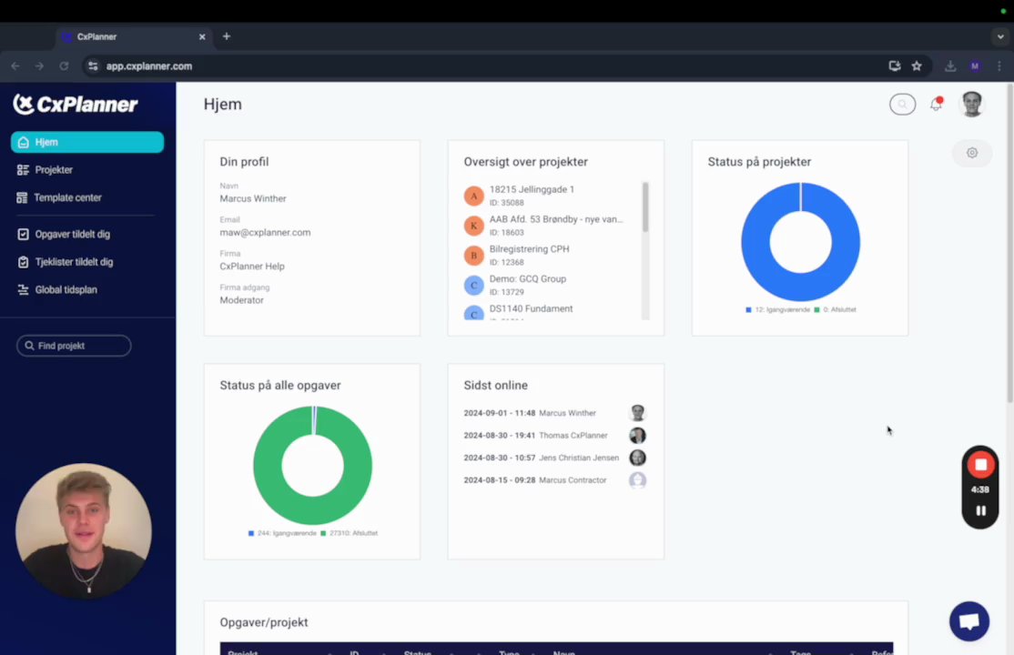Open Chrome three-dot menu
This screenshot has height=655, width=1014.
pos(999,65)
